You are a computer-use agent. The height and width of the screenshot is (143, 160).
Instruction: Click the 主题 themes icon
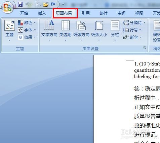click(x=10, y=25)
